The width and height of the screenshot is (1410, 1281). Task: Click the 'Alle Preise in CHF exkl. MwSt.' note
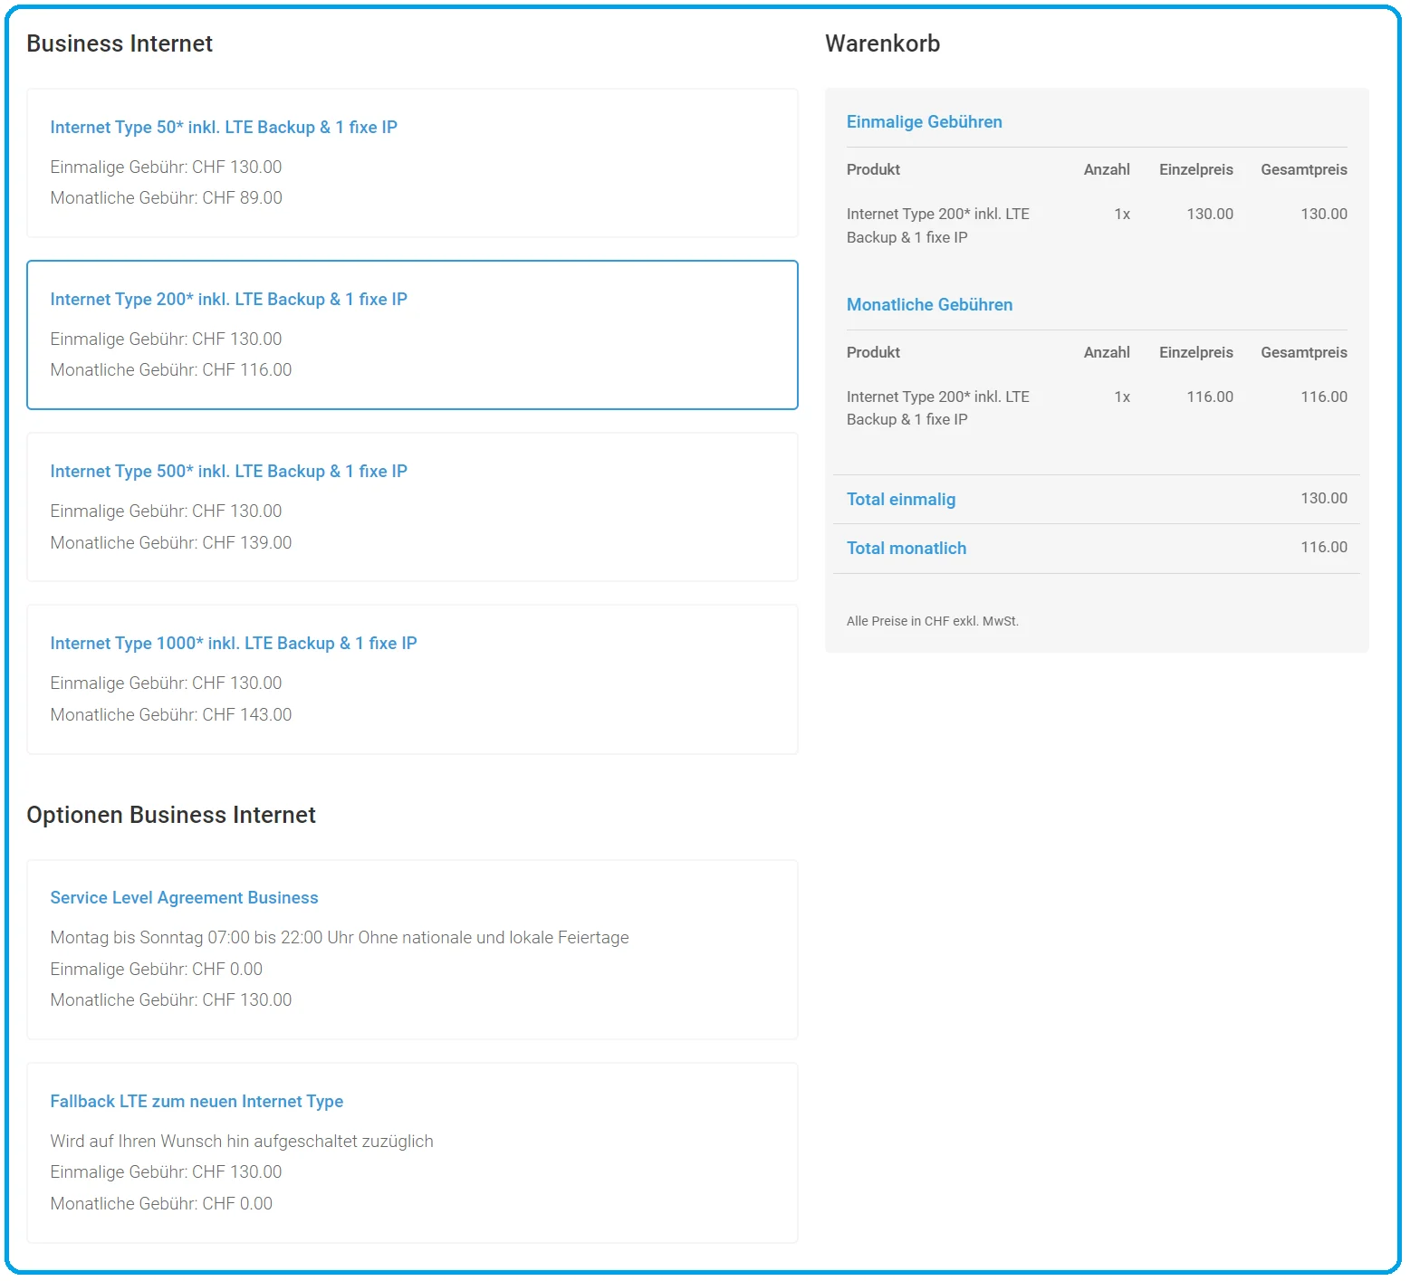click(x=933, y=622)
